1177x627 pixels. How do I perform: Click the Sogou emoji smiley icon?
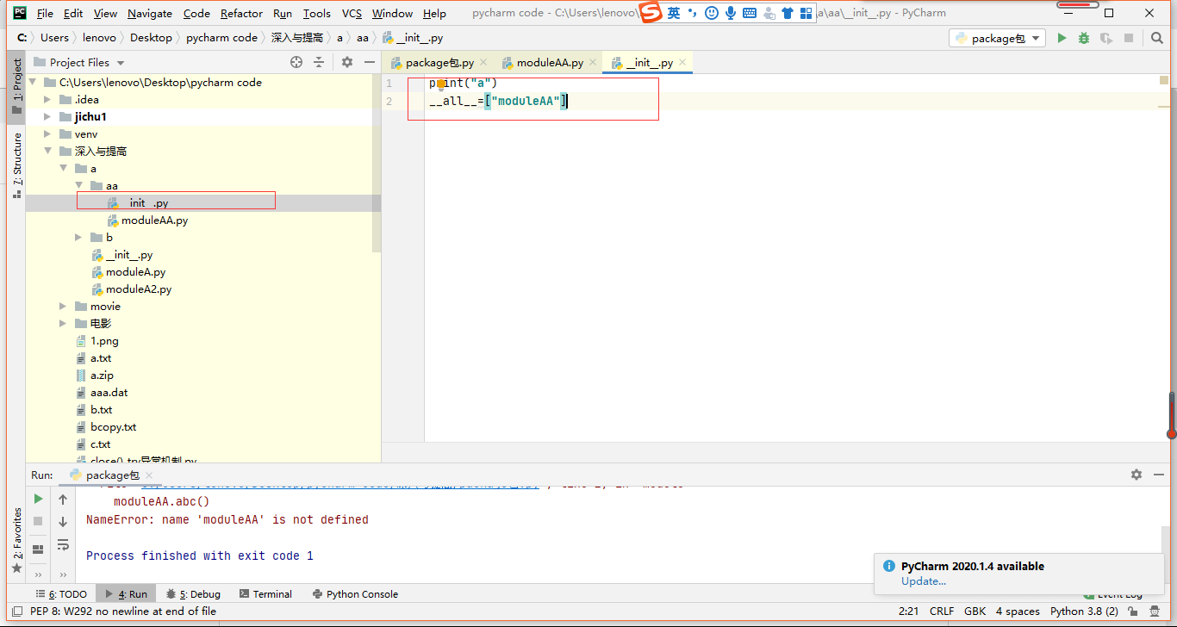pos(711,13)
